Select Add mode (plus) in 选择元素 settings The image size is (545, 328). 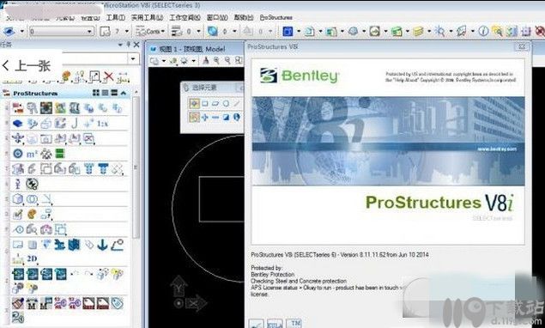pos(205,118)
